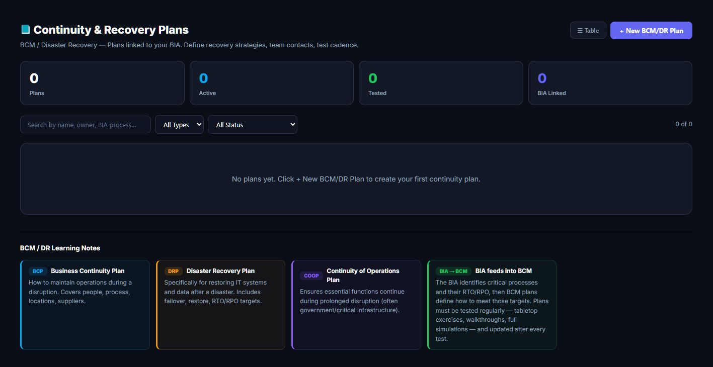Switch to Table view
The height and width of the screenshot is (367, 713).
pyautogui.click(x=588, y=30)
